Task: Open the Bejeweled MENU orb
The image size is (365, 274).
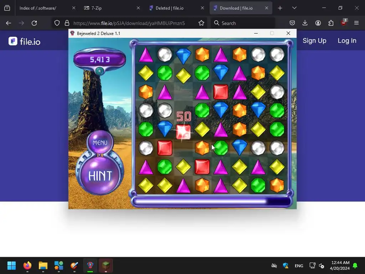Action: [x=100, y=142]
